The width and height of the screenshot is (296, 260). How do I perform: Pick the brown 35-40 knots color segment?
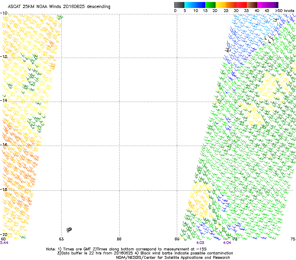click(252, 5)
